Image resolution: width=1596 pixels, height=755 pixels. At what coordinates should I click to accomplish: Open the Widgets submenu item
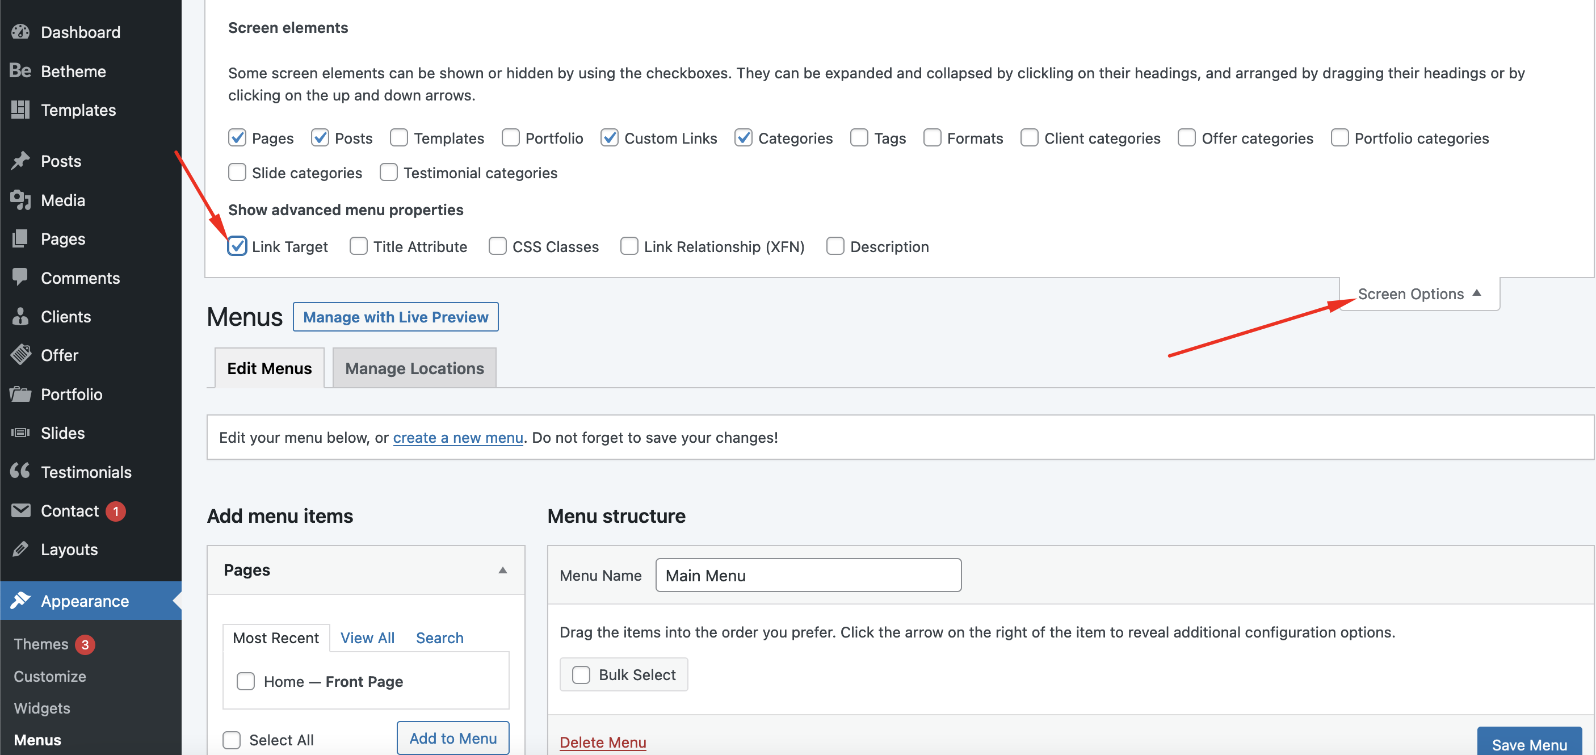click(42, 708)
